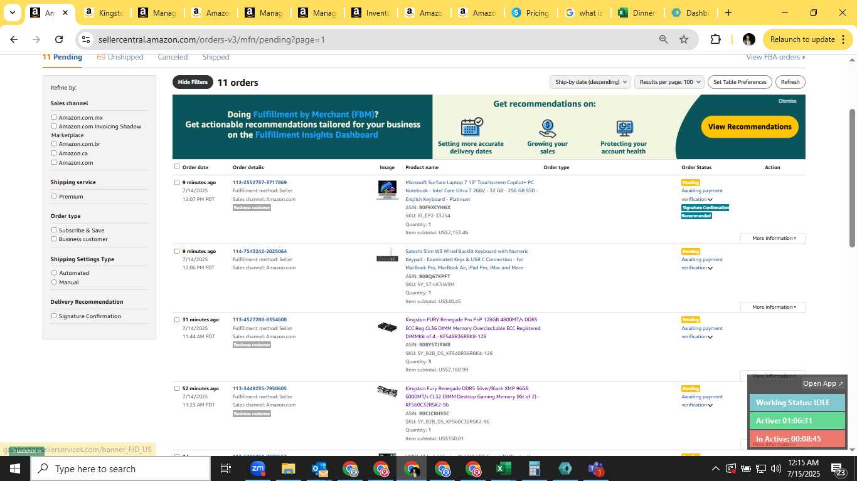Check the Subscribe & Save order type
Image resolution: width=857 pixels, height=481 pixels.
tap(54, 230)
